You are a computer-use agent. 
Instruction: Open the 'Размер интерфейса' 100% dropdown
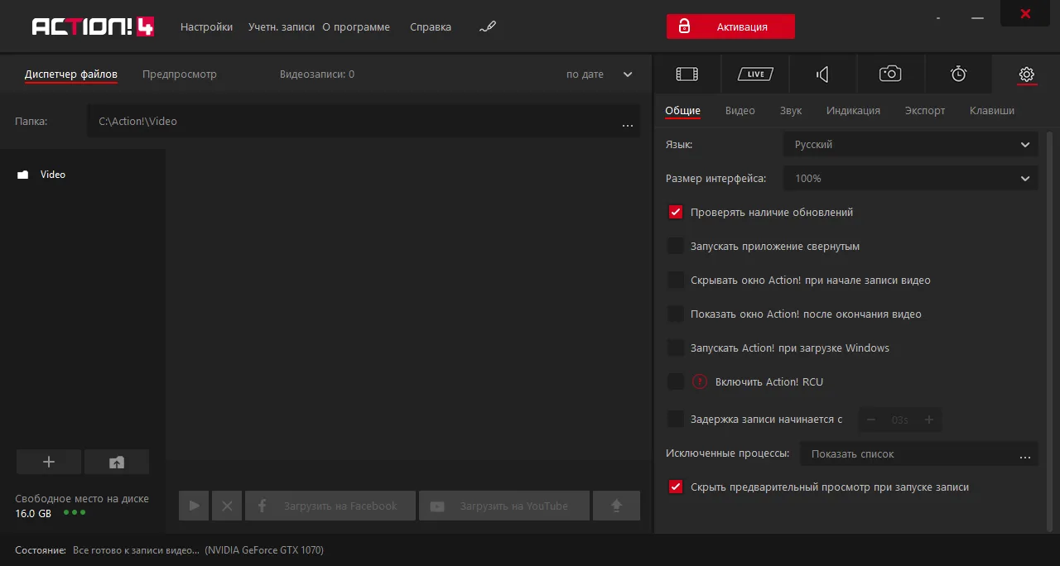910,178
